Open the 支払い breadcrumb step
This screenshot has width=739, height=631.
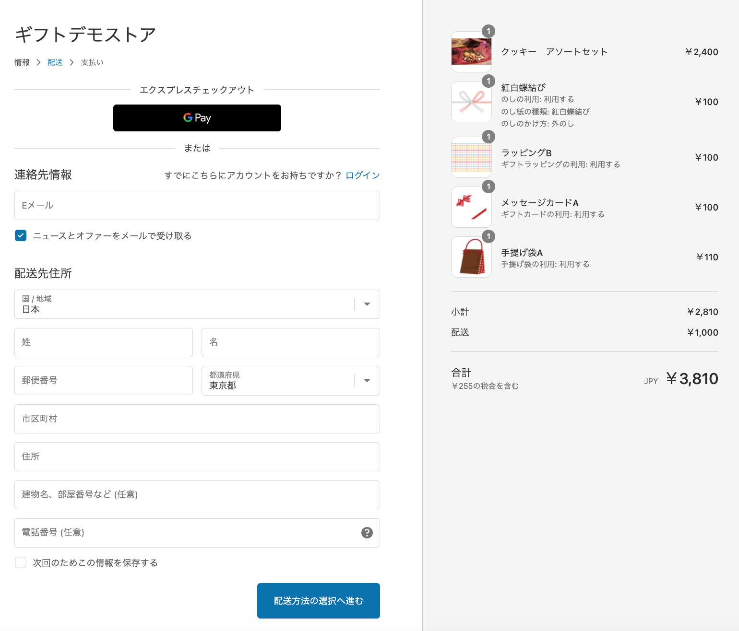click(92, 62)
